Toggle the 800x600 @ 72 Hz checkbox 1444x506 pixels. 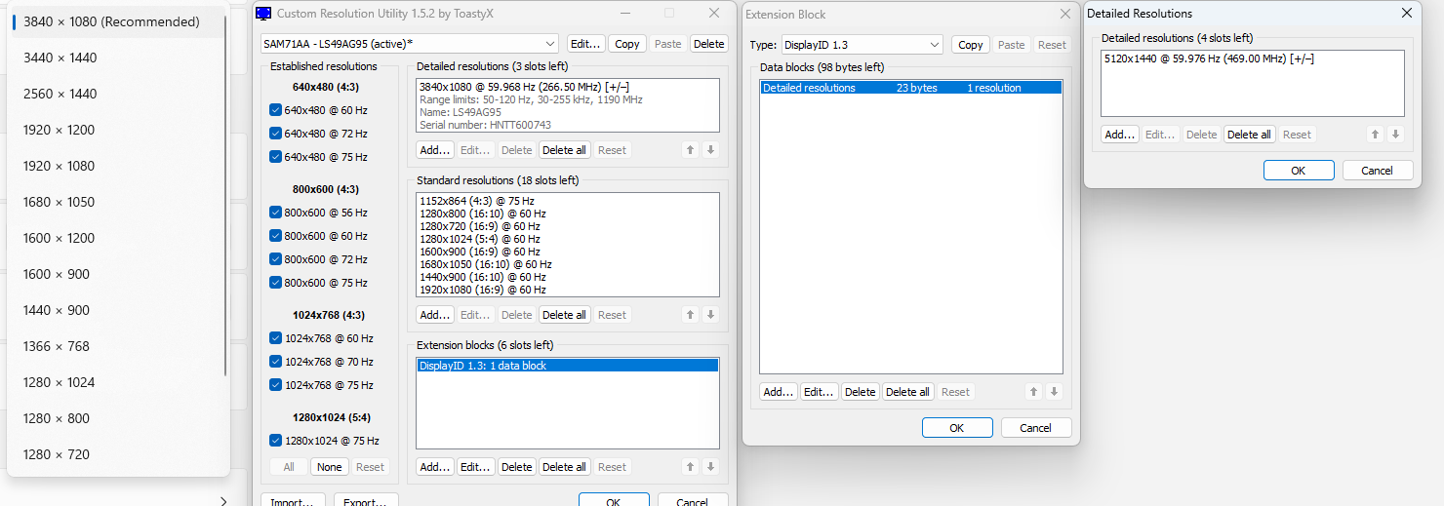pyautogui.click(x=275, y=259)
